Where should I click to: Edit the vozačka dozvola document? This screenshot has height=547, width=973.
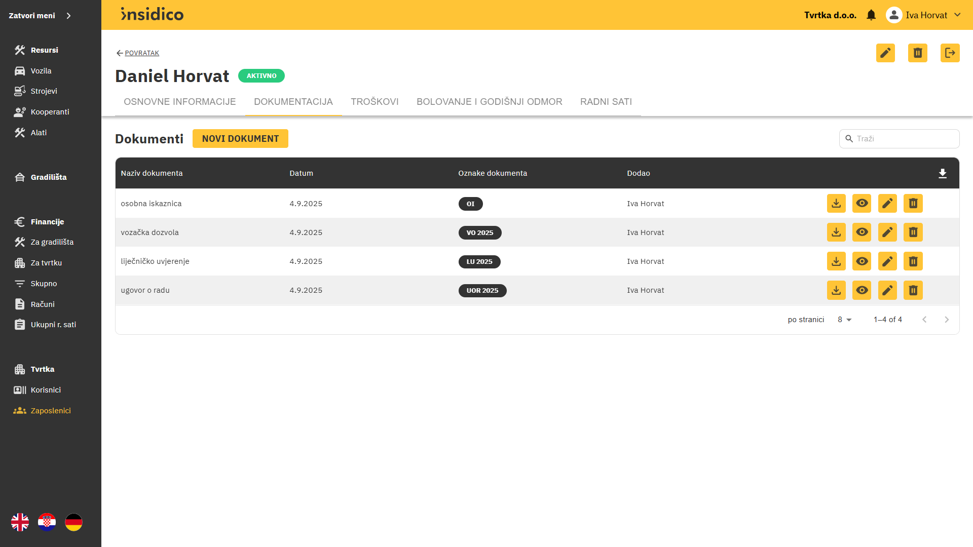tap(887, 232)
